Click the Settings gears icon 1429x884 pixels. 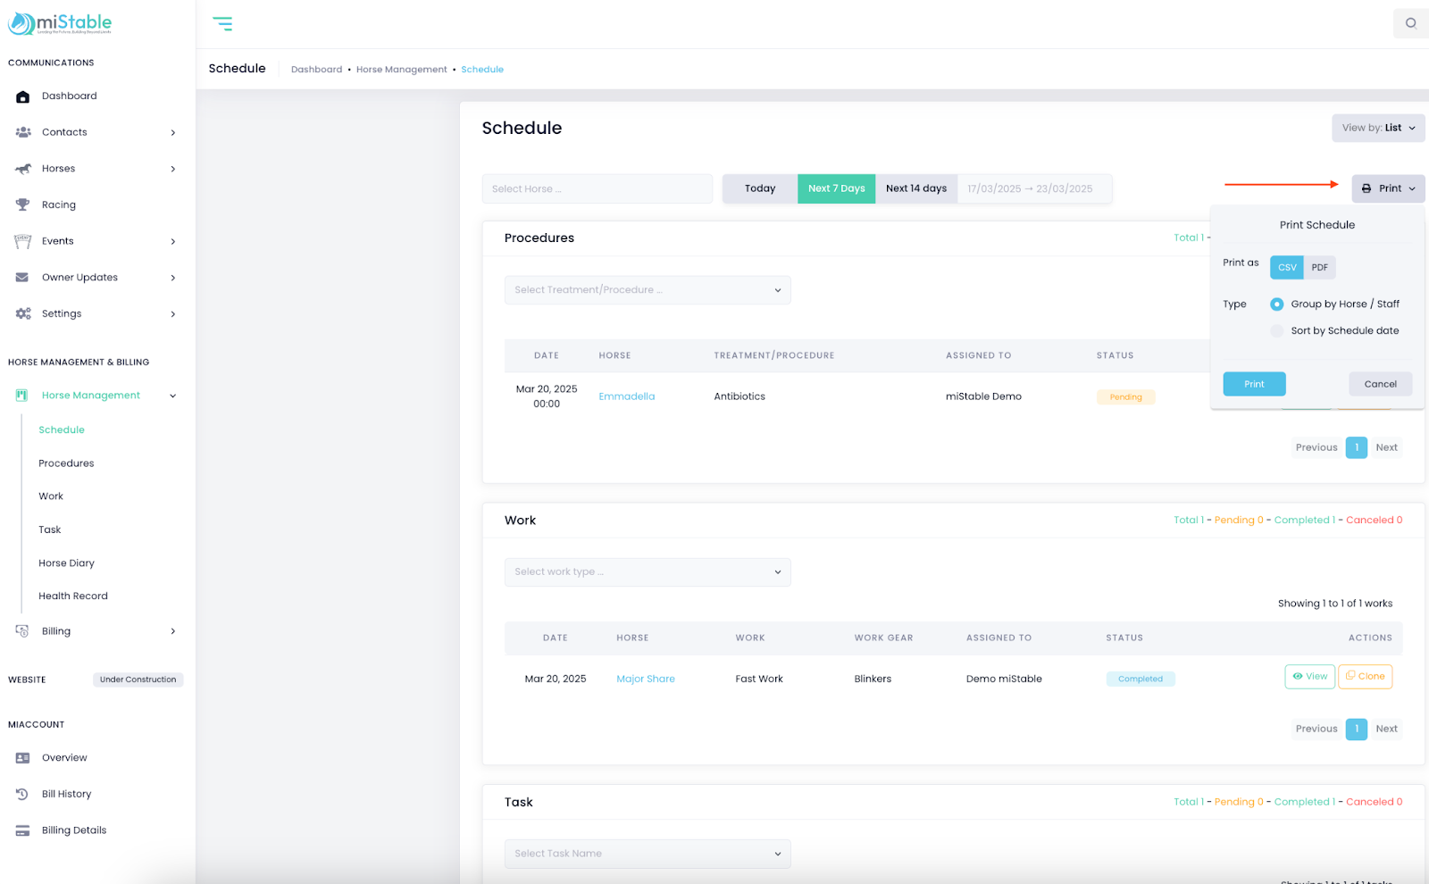point(23,313)
